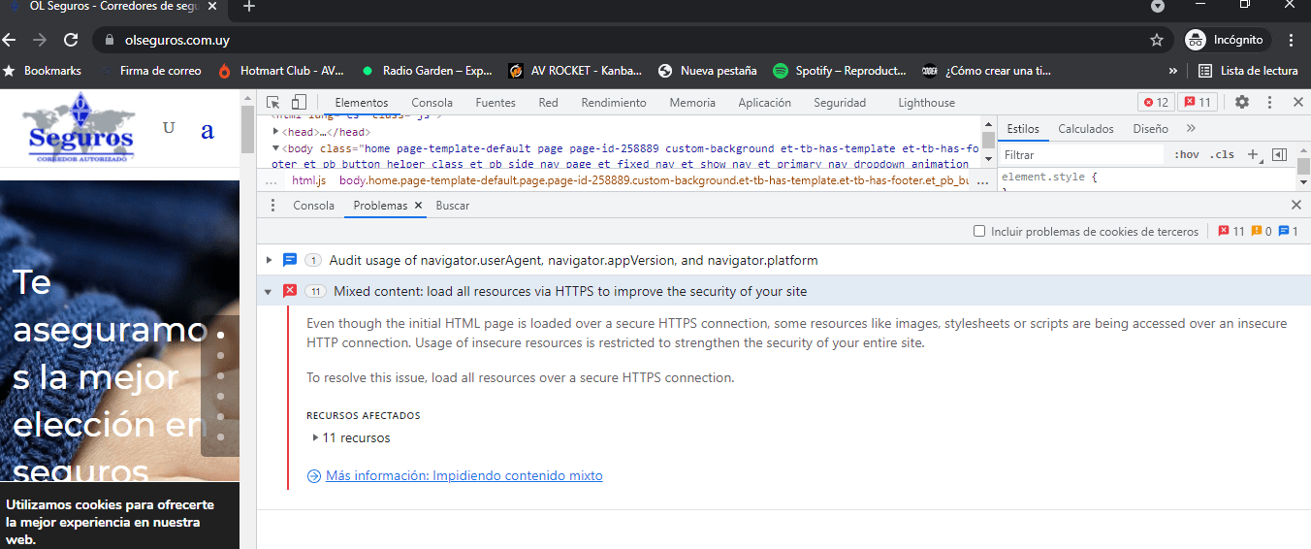Switch to the Fuentes tab
The image size is (1311, 549).
(496, 102)
